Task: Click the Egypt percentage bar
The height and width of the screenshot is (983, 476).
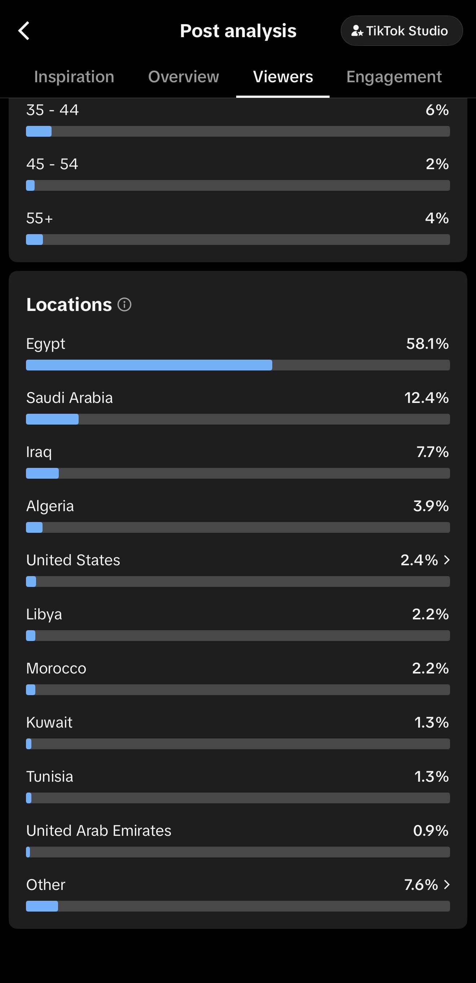Action: tap(238, 365)
